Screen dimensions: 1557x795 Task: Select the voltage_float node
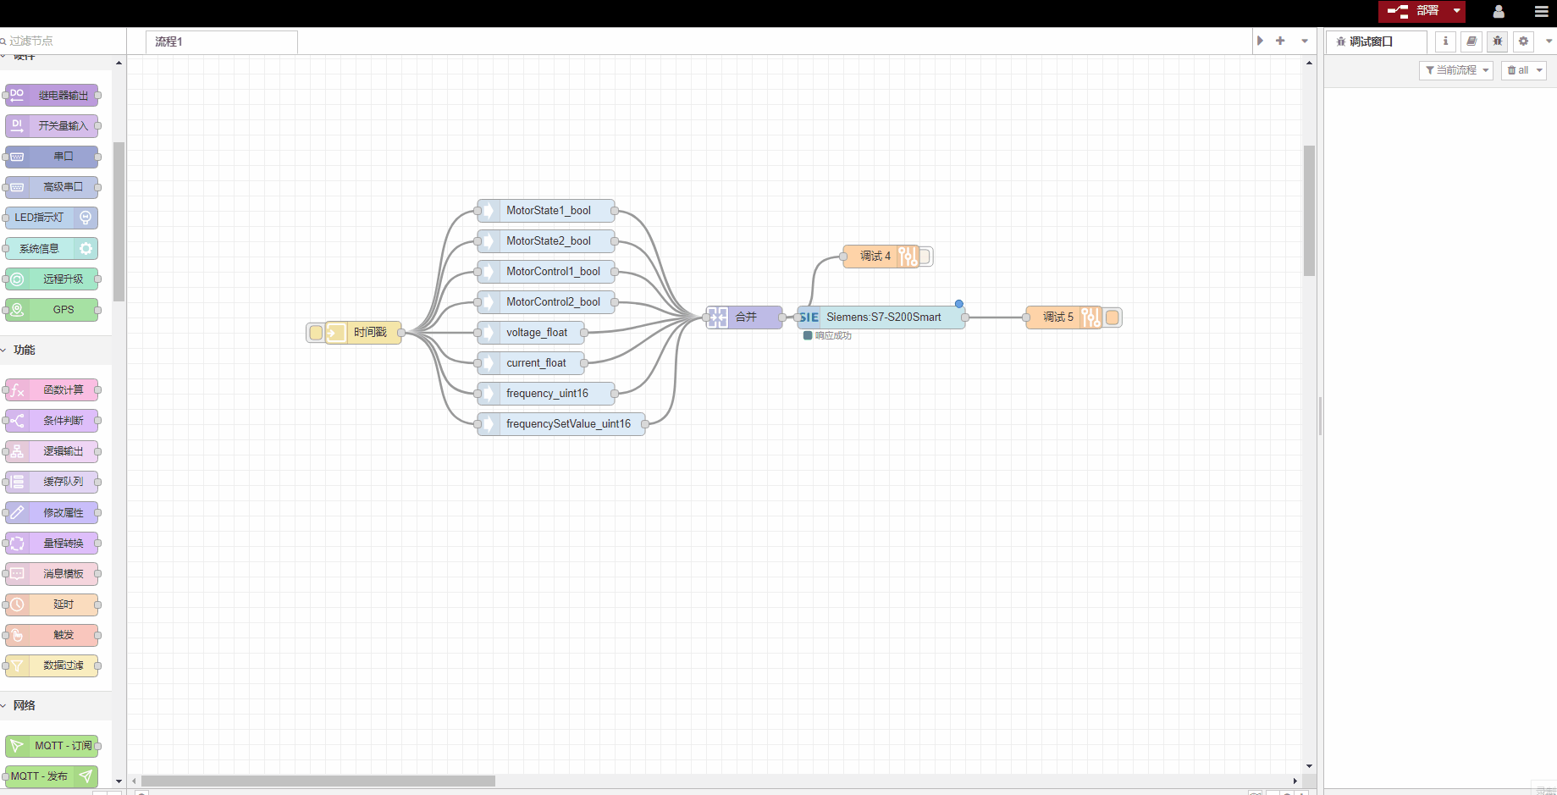tap(531, 333)
